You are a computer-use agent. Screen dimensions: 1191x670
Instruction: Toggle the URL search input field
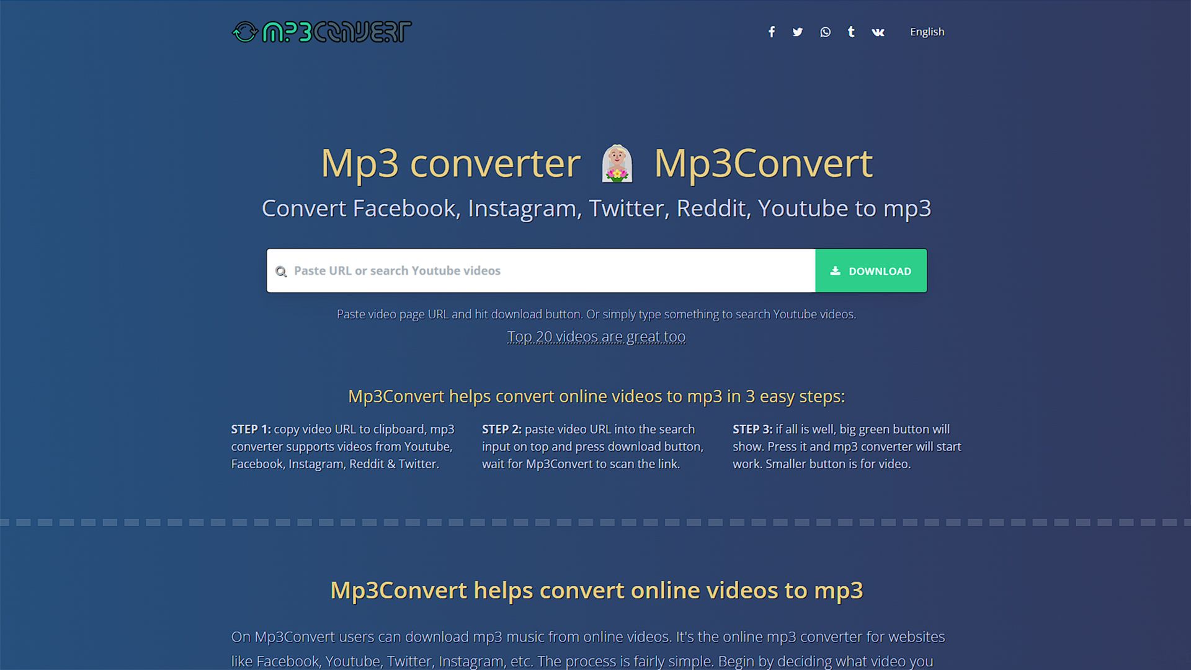coord(540,270)
